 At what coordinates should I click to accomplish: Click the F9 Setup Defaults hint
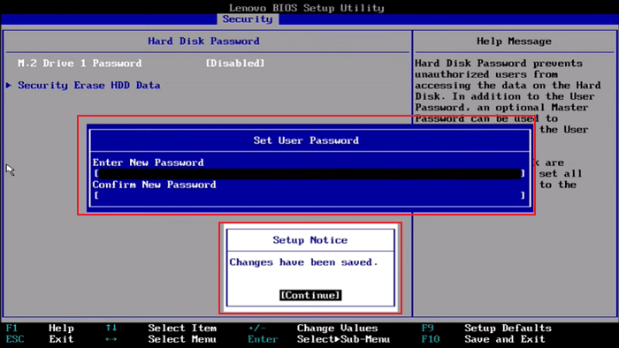tap(486, 328)
